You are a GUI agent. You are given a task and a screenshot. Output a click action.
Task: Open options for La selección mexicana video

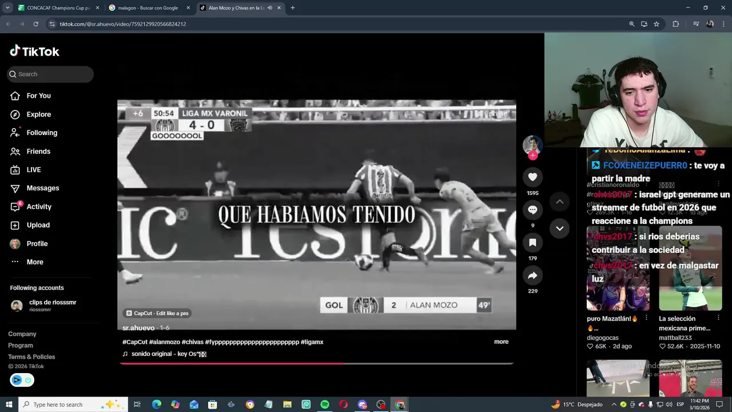[x=719, y=318]
